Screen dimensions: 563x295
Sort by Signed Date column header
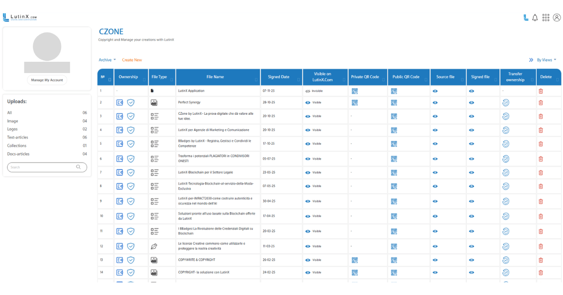[x=279, y=77]
